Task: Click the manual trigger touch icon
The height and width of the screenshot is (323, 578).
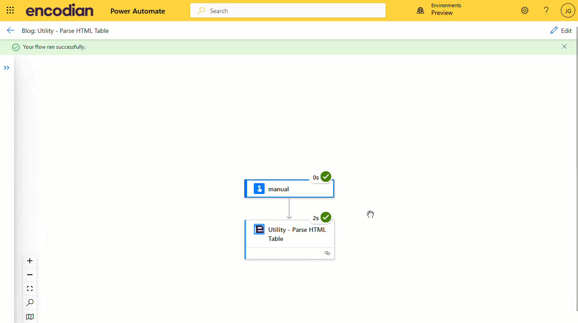Action: (x=259, y=189)
